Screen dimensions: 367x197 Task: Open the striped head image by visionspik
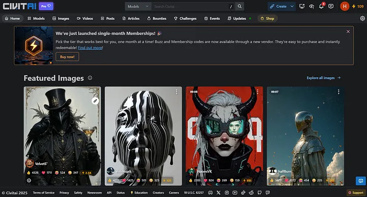click(x=143, y=136)
